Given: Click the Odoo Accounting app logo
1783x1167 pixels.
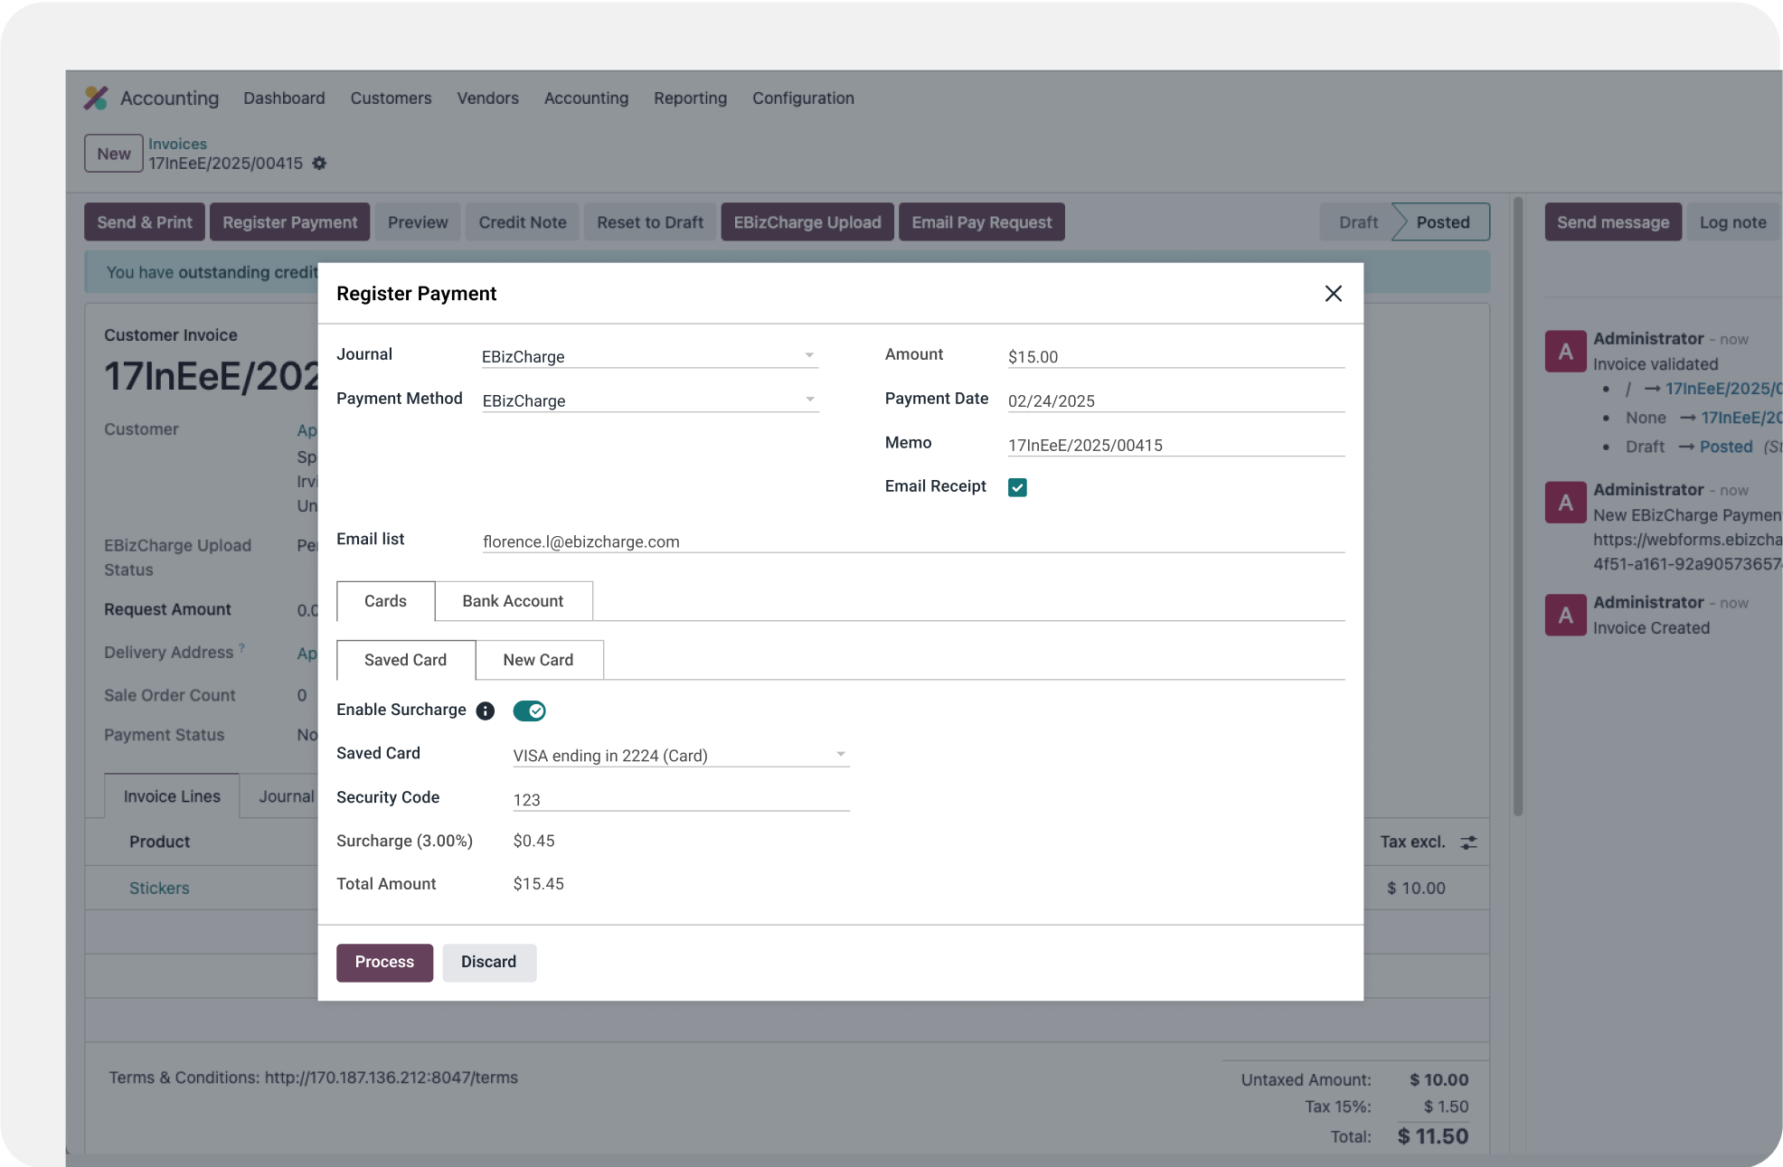Looking at the screenshot, I should tap(96, 98).
